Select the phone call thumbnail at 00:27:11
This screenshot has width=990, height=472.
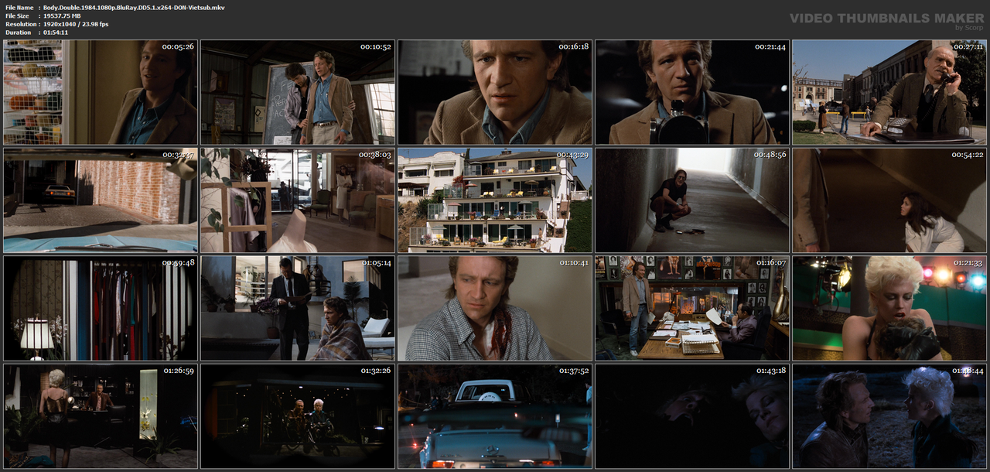pos(889,93)
